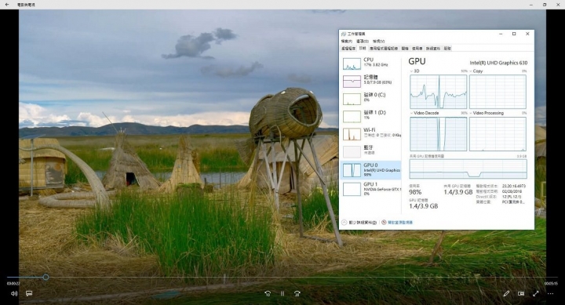Image resolution: width=565 pixels, height=305 pixels.
Task: Skip back 10 seconds in the video
Action: click(268, 293)
